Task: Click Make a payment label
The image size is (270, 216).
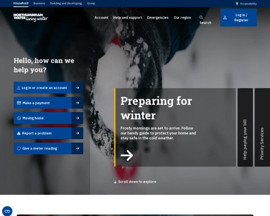Action: click(36, 103)
